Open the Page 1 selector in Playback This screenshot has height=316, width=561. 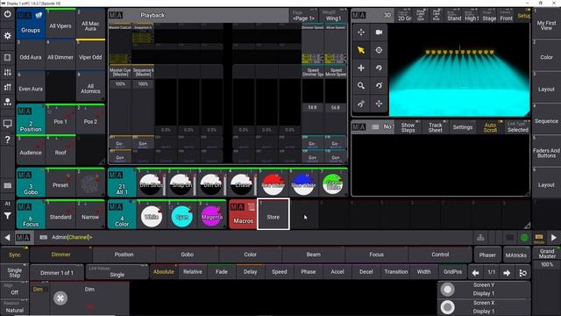303,16
